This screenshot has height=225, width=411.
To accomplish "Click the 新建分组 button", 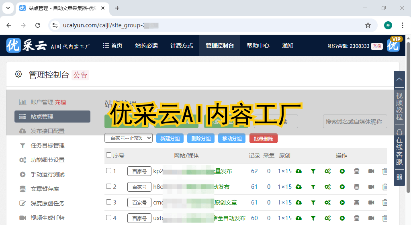I will [x=170, y=138].
